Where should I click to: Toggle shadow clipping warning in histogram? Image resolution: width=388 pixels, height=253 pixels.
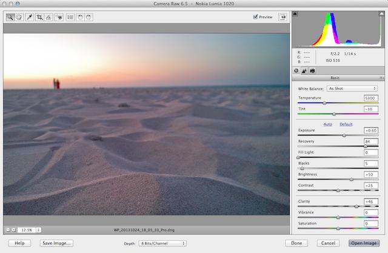click(295, 13)
